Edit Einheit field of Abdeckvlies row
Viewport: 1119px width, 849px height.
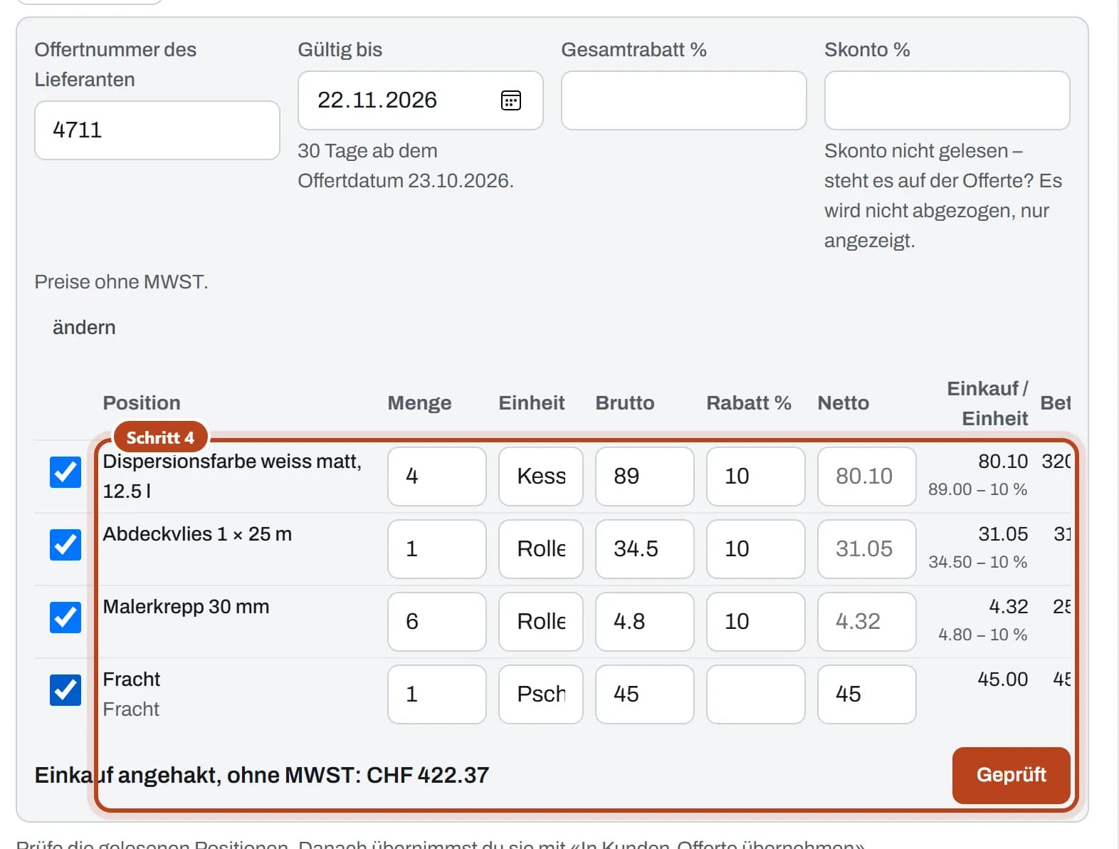(541, 549)
